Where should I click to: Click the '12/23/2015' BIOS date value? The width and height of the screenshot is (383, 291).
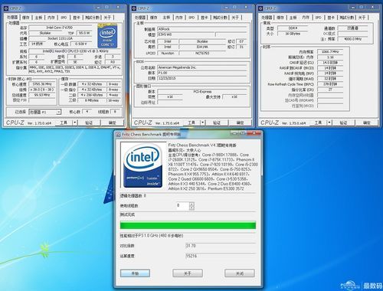click(x=201, y=78)
